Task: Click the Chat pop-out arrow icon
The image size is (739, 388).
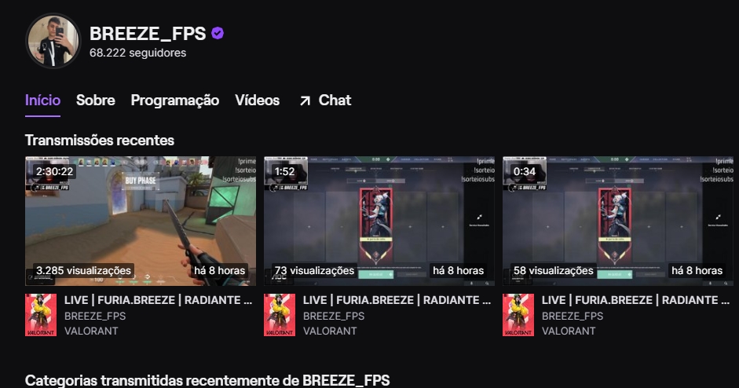Action: [305, 101]
